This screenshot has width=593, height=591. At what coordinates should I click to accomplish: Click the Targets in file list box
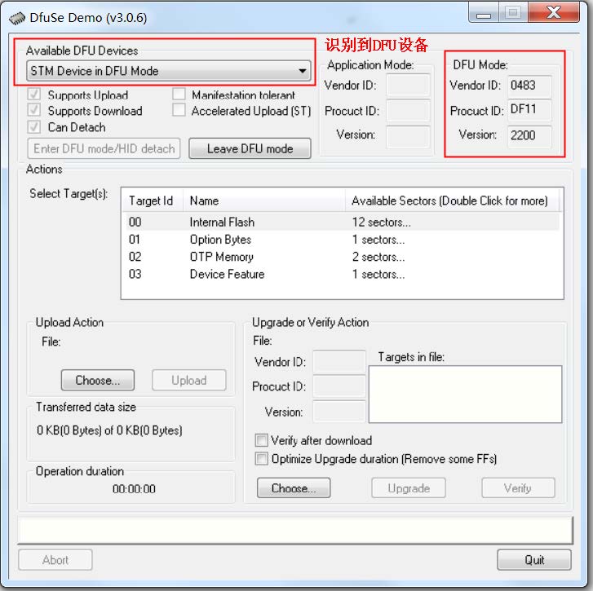tap(465, 394)
